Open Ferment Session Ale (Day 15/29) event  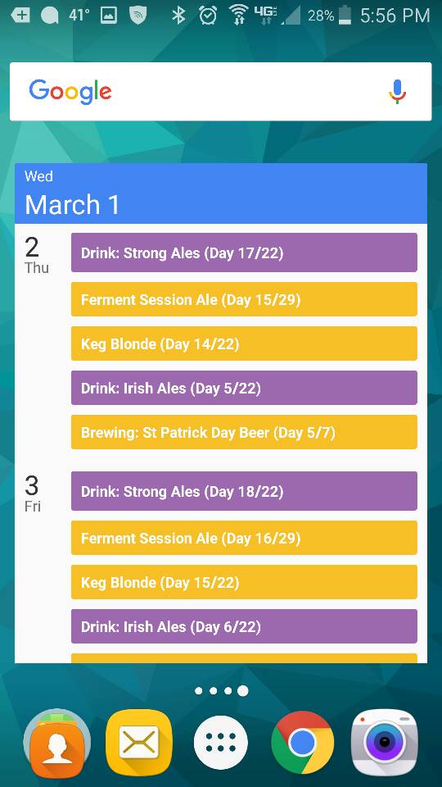[x=244, y=299]
